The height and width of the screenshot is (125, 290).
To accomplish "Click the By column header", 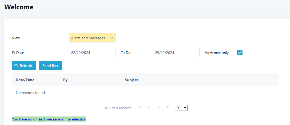I will (x=65, y=80).
